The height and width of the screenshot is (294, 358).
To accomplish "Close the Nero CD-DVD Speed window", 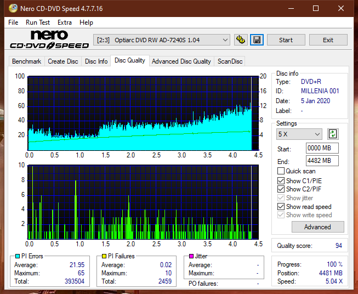I will tap(341, 8).
